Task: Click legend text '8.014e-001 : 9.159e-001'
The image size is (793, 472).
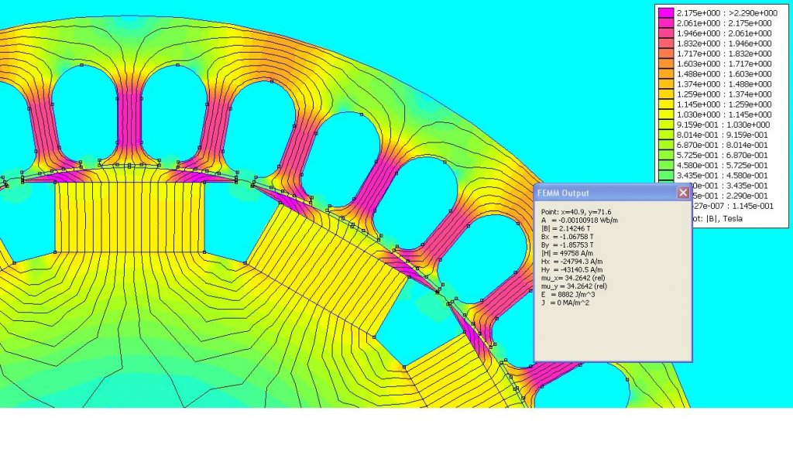Action: [723, 135]
